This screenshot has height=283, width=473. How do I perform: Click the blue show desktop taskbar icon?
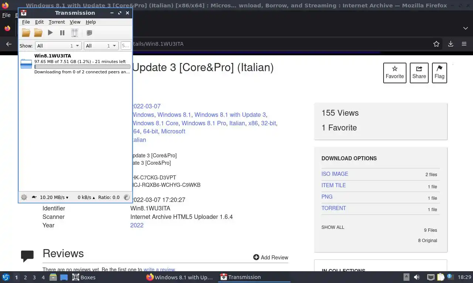(64, 277)
